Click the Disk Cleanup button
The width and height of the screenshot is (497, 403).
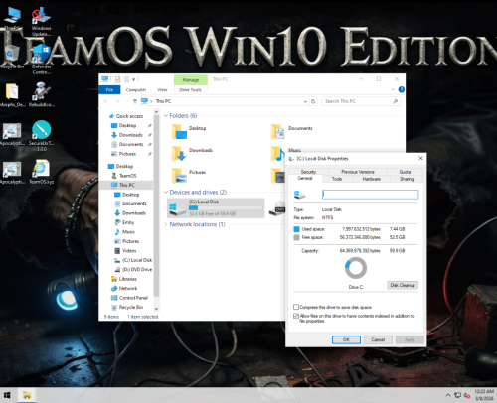403,285
